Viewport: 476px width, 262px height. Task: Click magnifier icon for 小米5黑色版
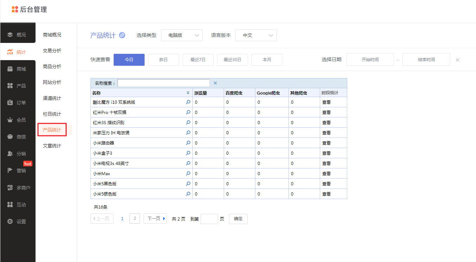coord(188,184)
